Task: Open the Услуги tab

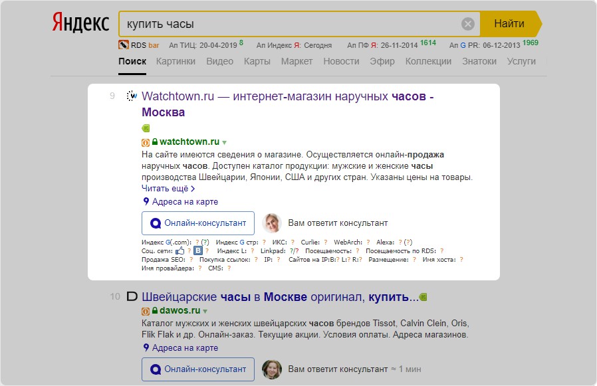Action: coord(521,61)
